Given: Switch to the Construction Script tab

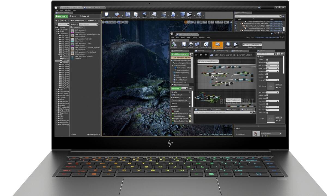Looking at the screenshot, I should 221,51.
